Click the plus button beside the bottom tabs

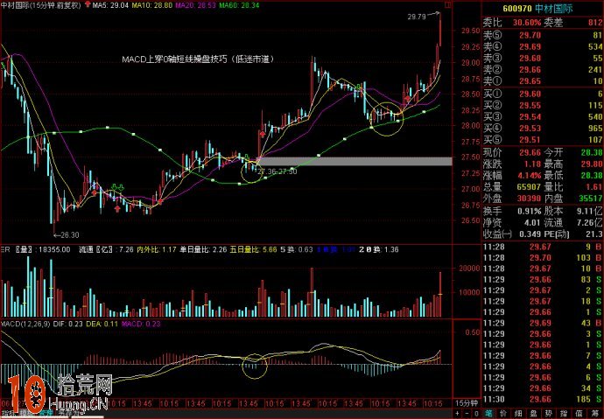(458, 414)
